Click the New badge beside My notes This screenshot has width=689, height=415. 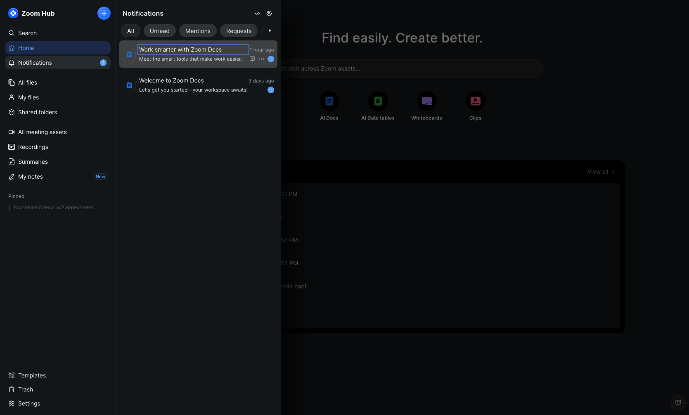point(100,177)
